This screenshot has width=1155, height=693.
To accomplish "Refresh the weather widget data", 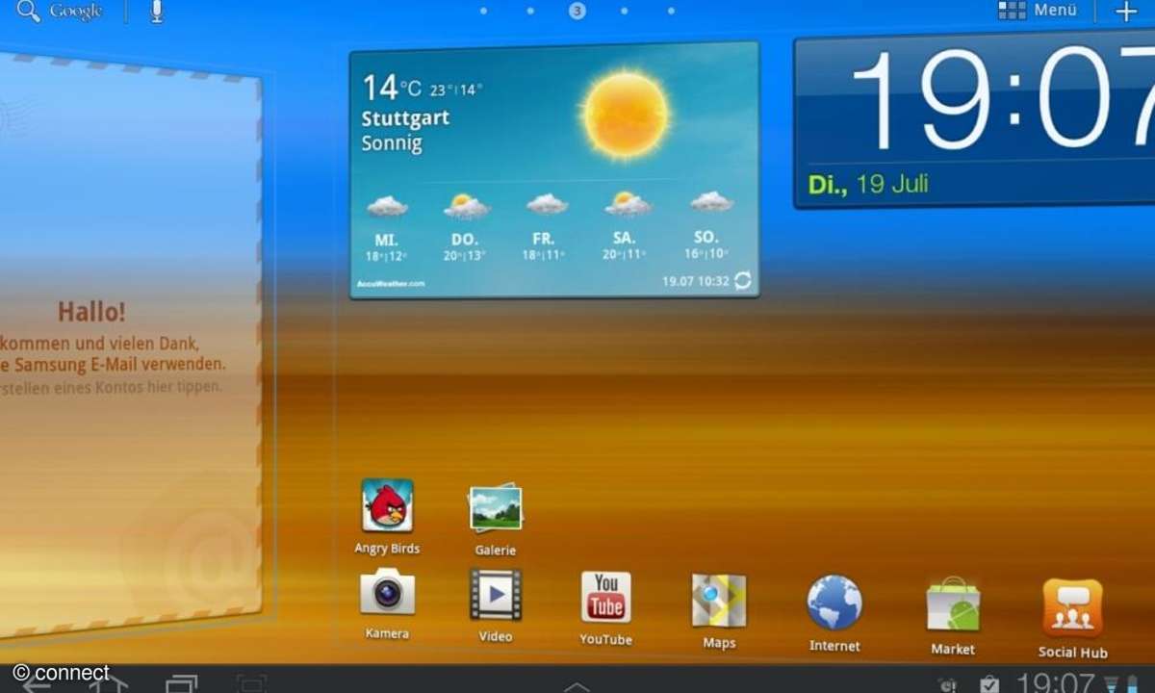I will 742,281.
